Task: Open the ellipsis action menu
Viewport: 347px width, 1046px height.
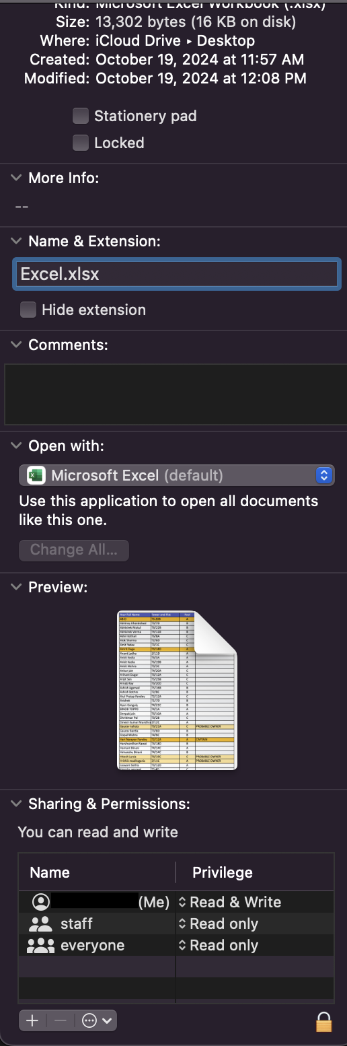Action: tap(96, 1021)
